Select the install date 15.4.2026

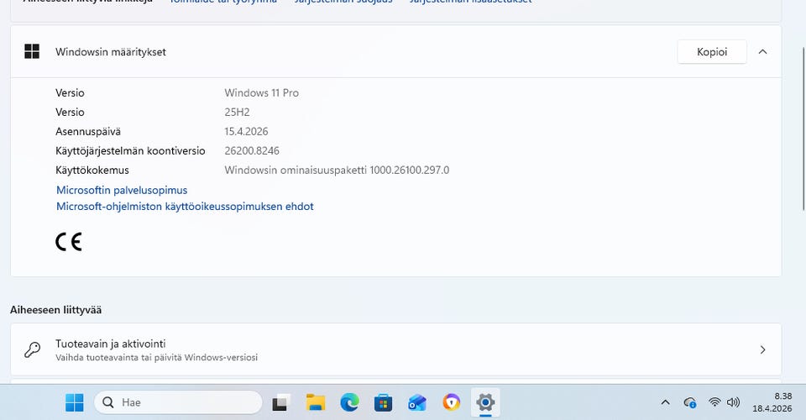point(246,132)
